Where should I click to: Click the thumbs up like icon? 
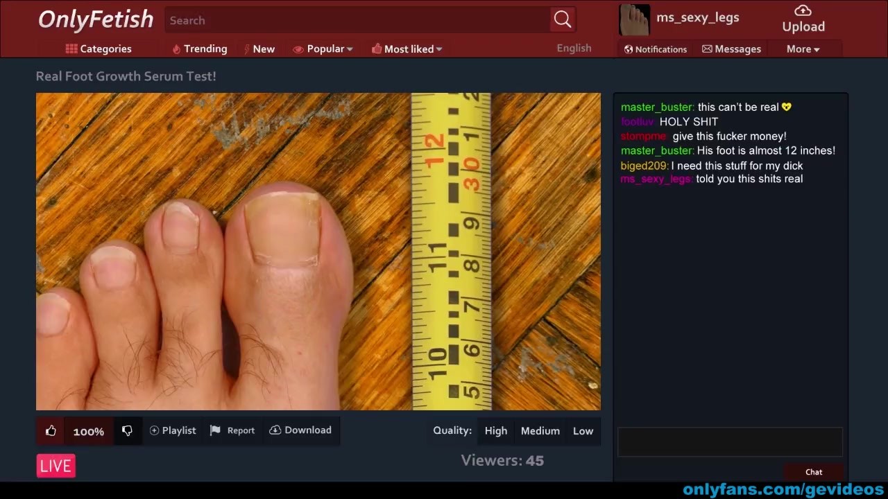(51, 431)
